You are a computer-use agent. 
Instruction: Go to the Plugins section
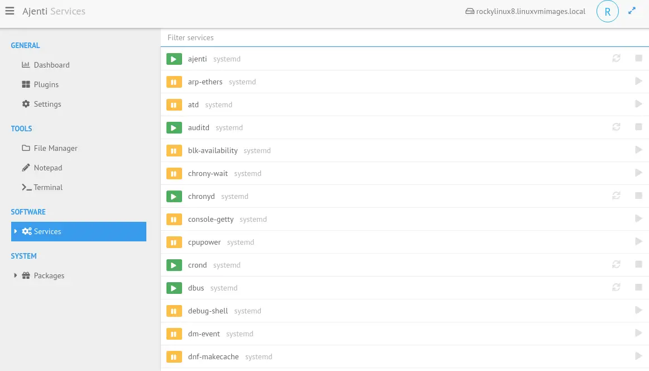(46, 84)
